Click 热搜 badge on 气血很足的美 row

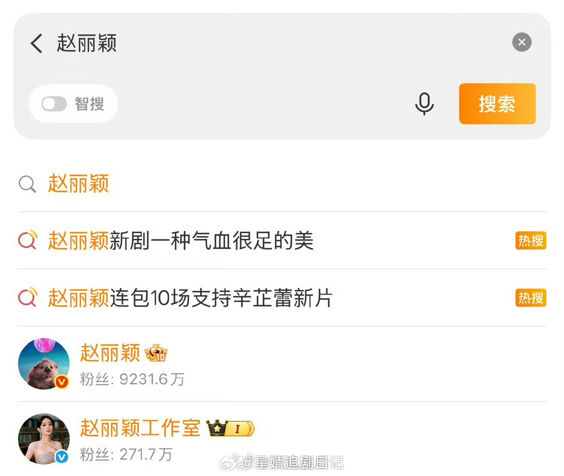(531, 241)
